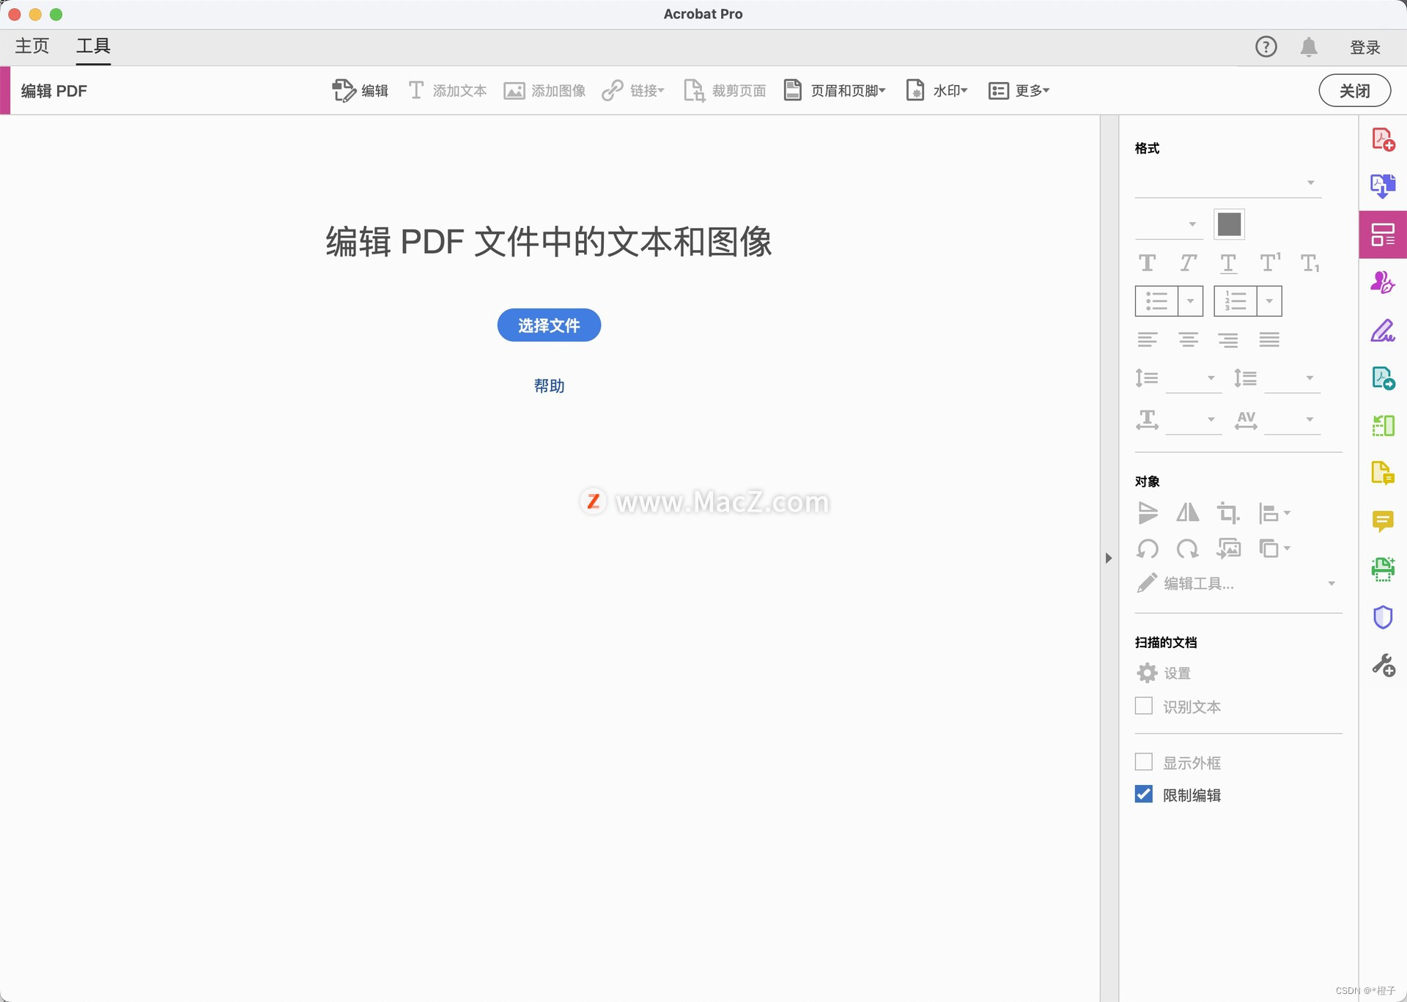This screenshot has height=1002, width=1407.
Task: Open the Protect shield icon
Action: coord(1383,617)
